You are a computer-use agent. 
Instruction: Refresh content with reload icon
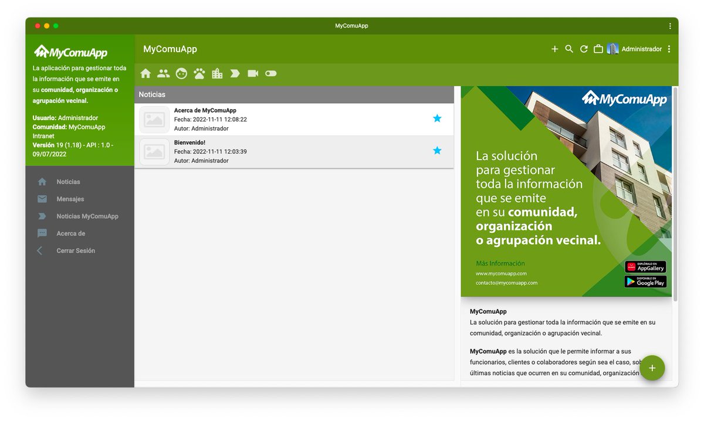(x=584, y=49)
